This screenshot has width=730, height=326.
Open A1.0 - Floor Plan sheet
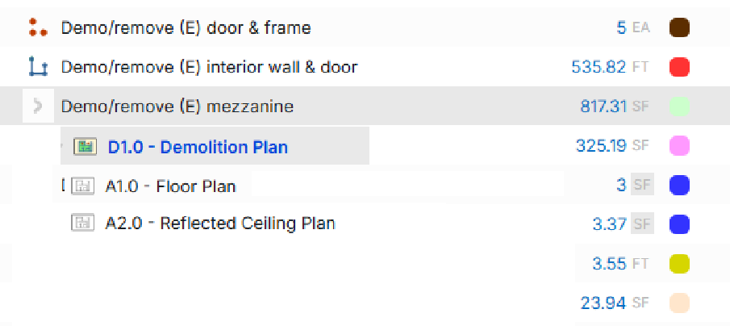click(170, 186)
